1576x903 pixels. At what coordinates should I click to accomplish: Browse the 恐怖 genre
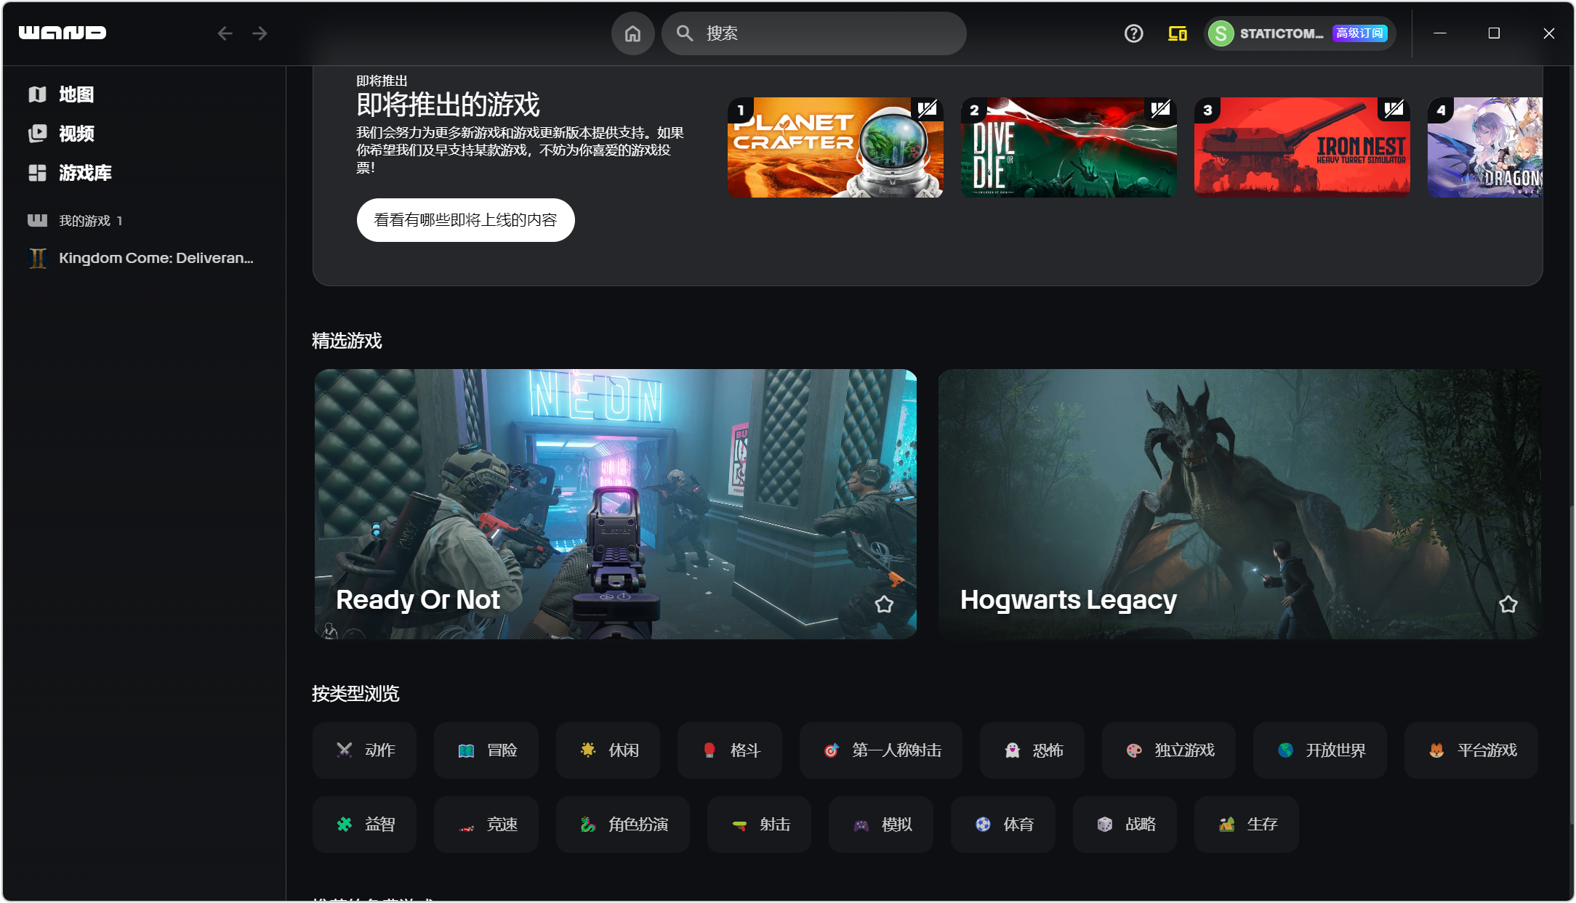pyautogui.click(x=1032, y=750)
